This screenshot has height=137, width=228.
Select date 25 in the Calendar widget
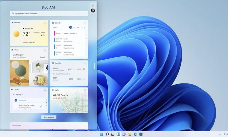tap(74, 27)
